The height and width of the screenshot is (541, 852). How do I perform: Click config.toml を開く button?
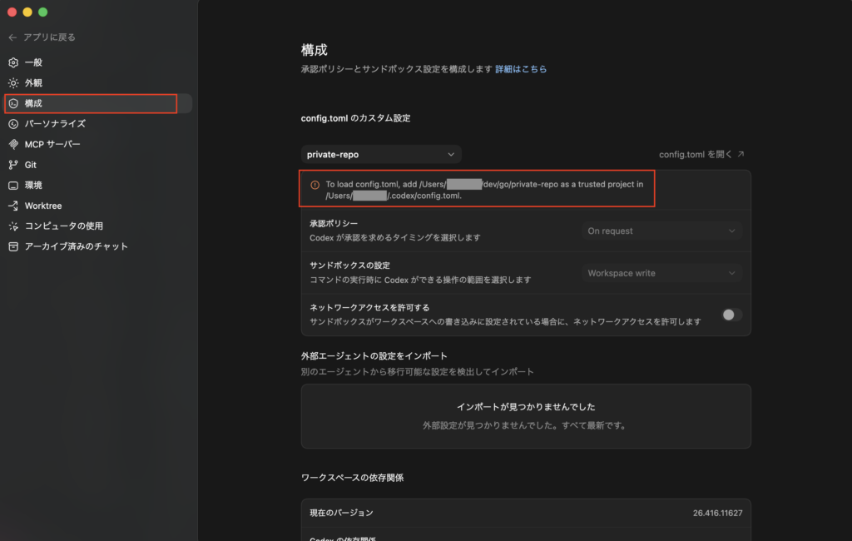[701, 154]
